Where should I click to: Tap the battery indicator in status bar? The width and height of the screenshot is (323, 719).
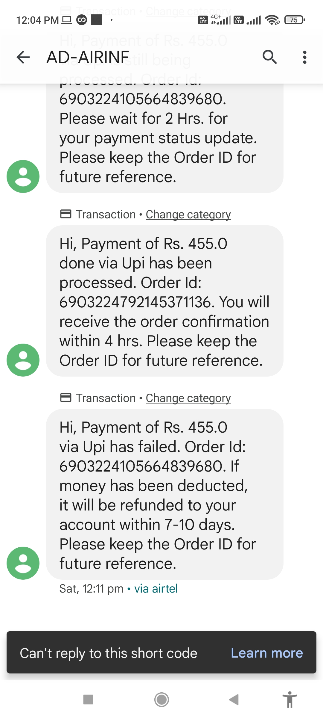point(294,20)
